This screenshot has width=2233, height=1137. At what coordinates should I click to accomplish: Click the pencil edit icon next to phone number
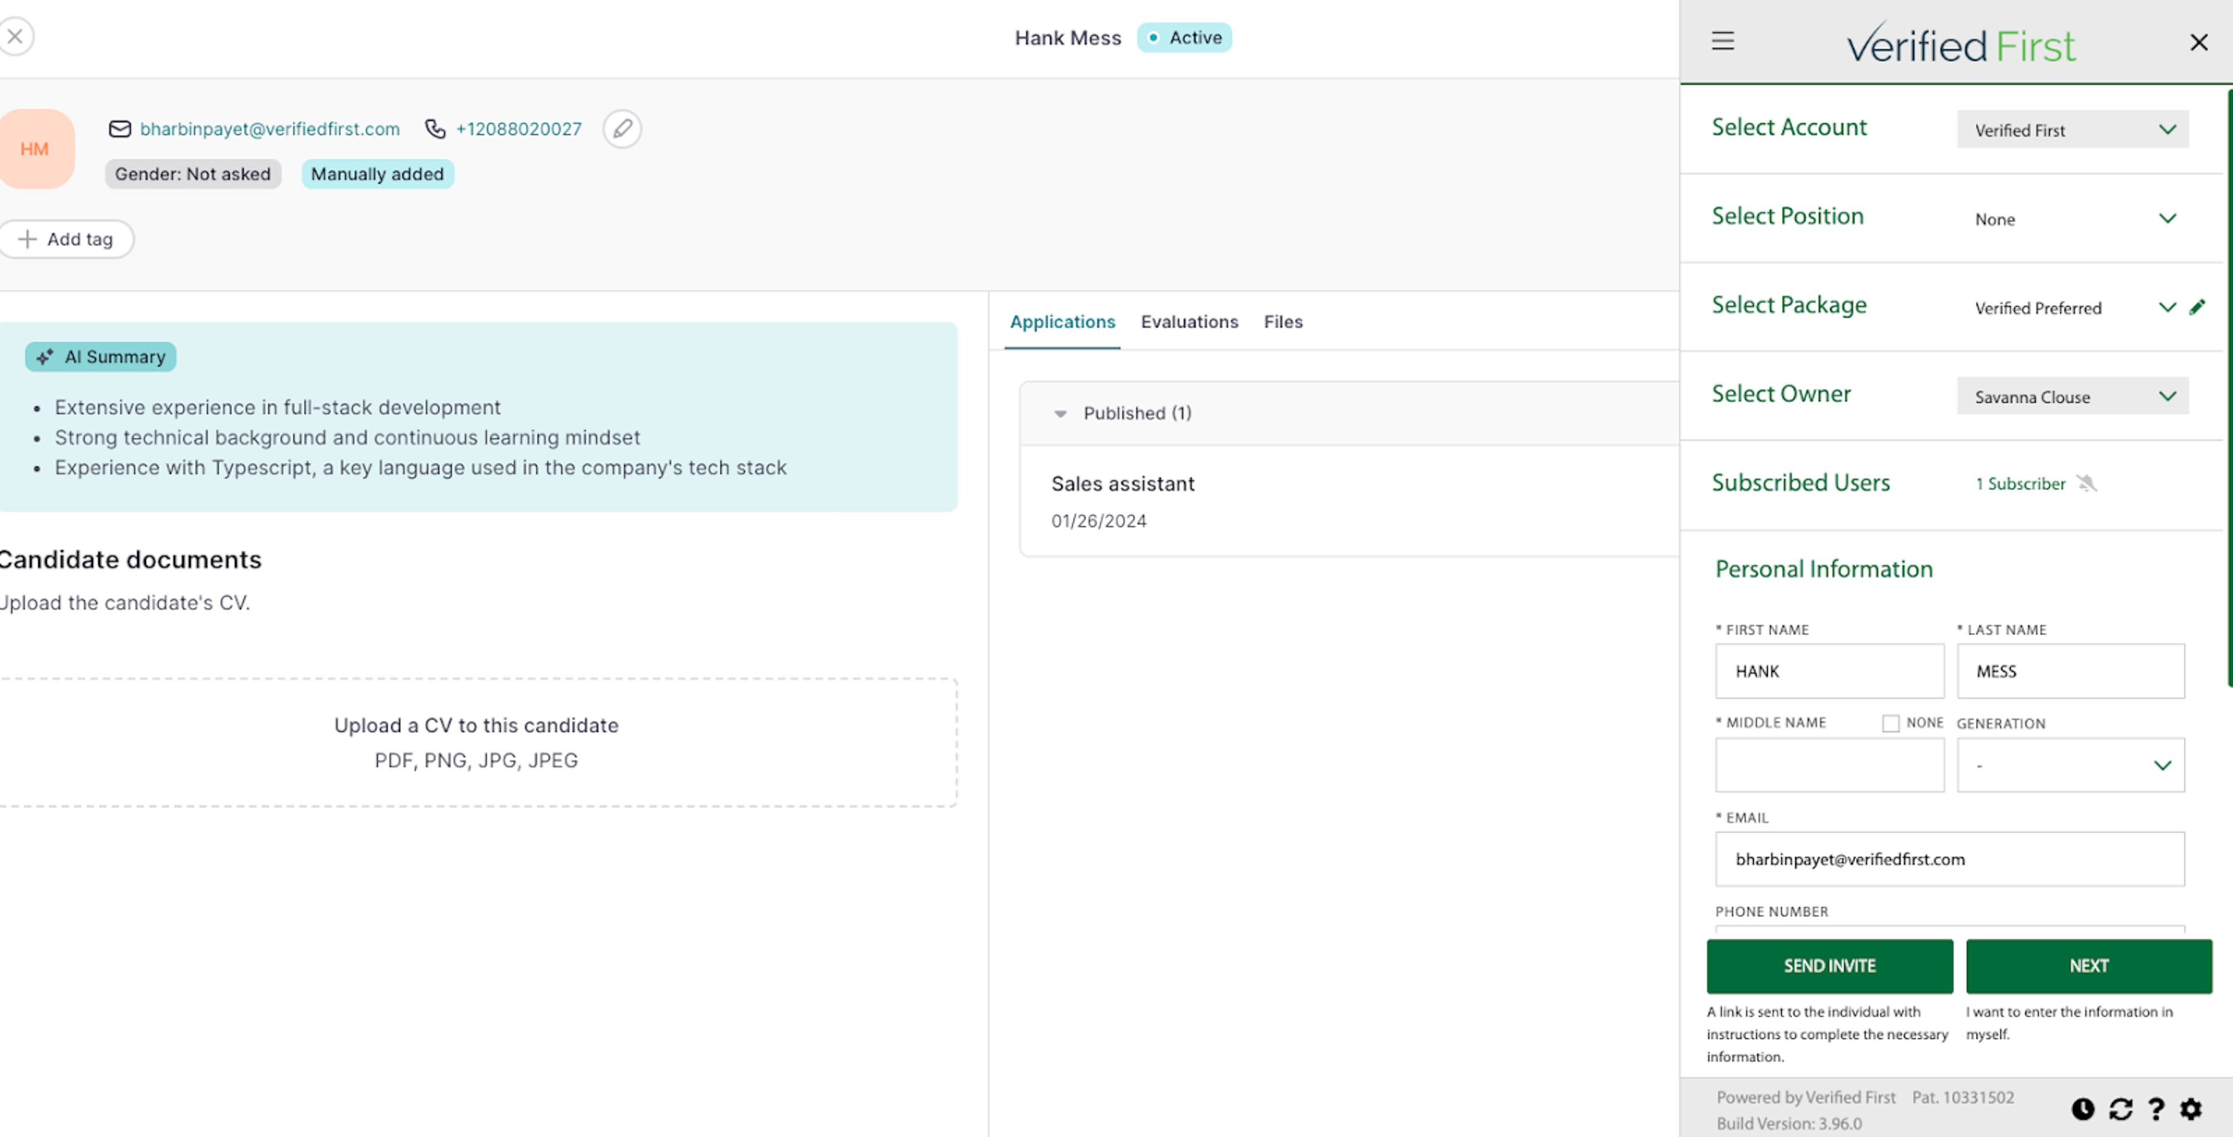622,129
